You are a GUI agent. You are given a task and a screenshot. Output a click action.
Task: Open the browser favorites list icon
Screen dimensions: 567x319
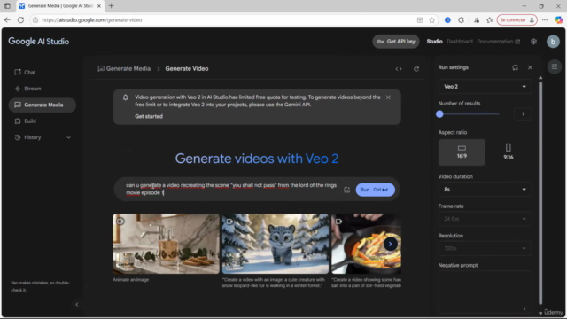[489, 20]
